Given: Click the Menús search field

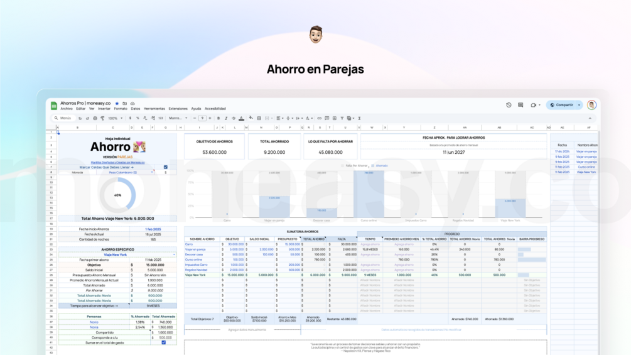Looking at the screenshot, I should point(63,118).
